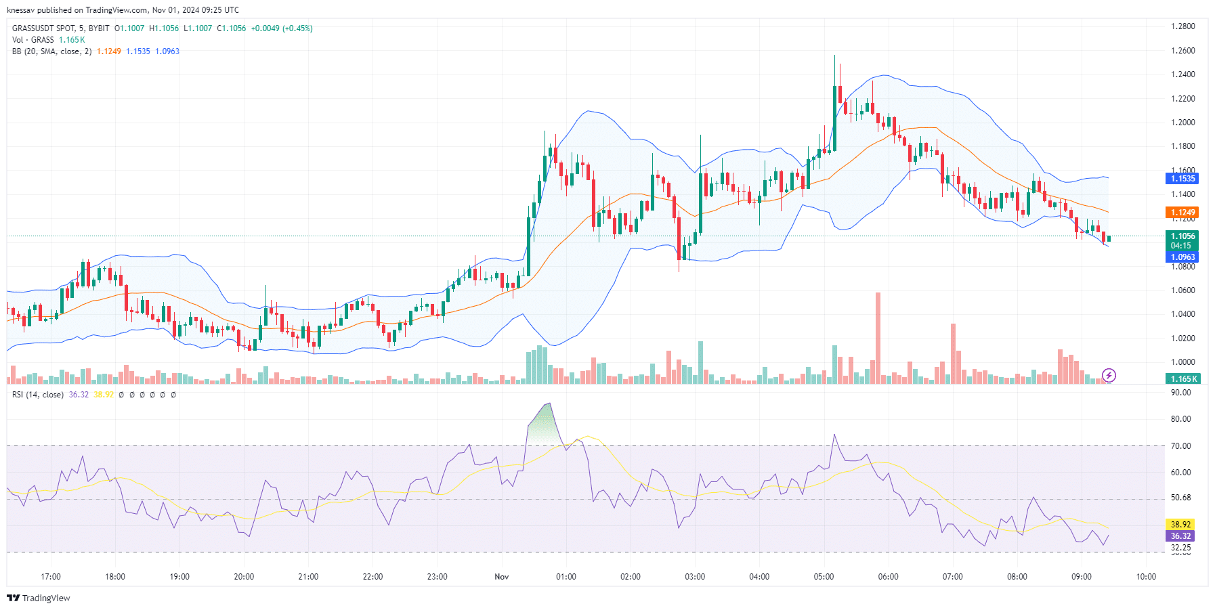Click the low price value L1.1007

coord(198,28)
